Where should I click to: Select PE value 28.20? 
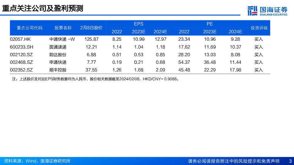pyautogui.click(x=184, y=55)
